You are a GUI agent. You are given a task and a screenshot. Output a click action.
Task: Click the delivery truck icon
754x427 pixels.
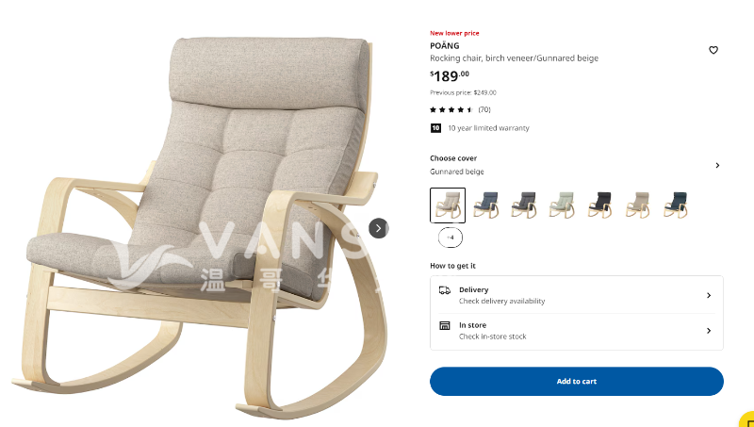[445, 290]
